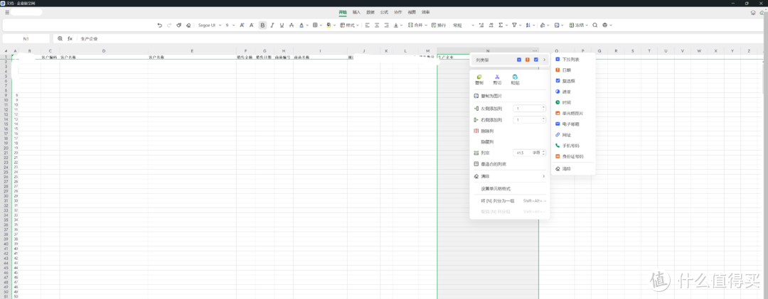768x299 pixels.
Task: Apply Italic formatting from toolbar
Action: pos(272,25)
